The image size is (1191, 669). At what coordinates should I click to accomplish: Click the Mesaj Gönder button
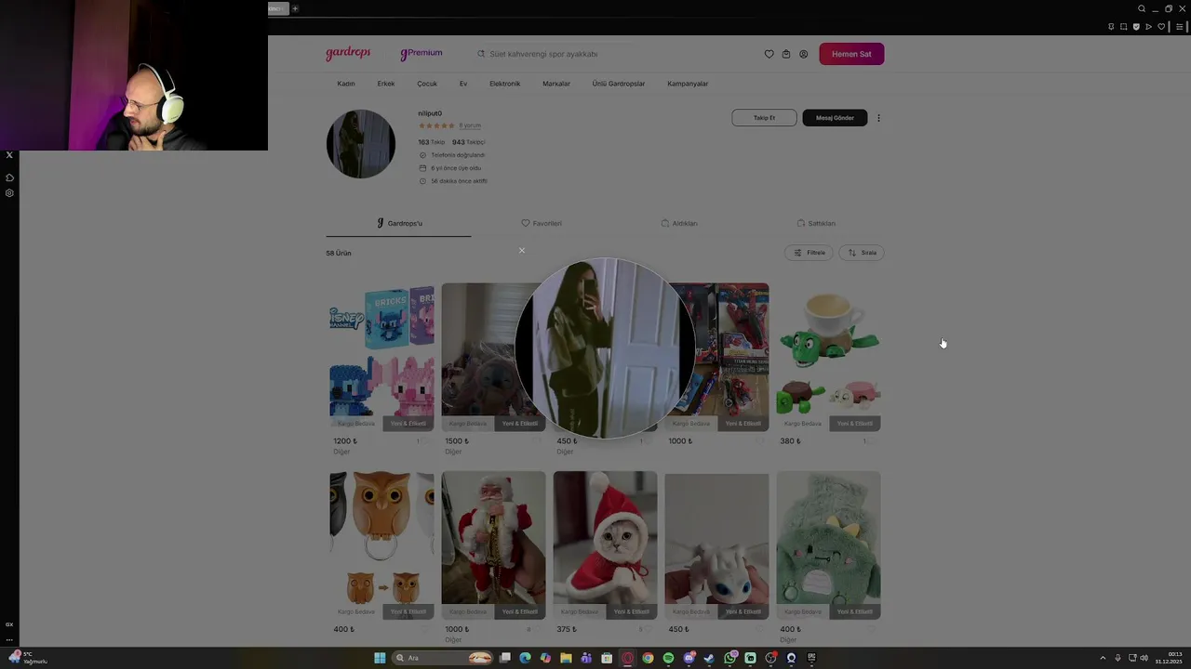[835, 118]
